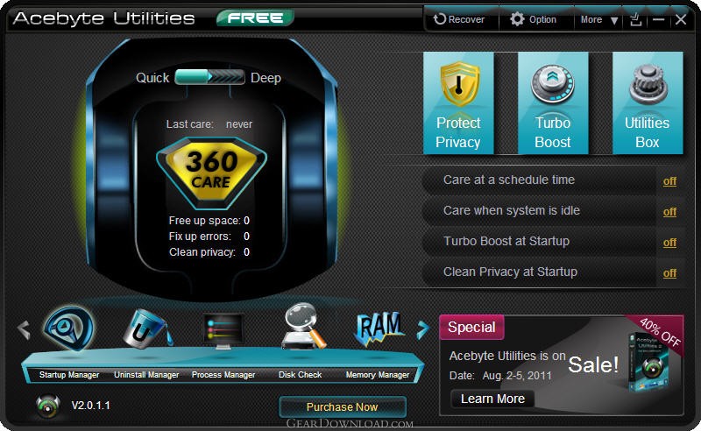Start the 360 Care scan badge
Image resolution: width=701 pixels, height=431 pixels.
pos(211,173)
